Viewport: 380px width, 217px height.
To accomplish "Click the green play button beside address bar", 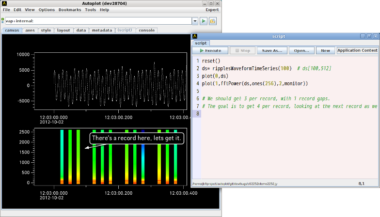I will 204,21.
